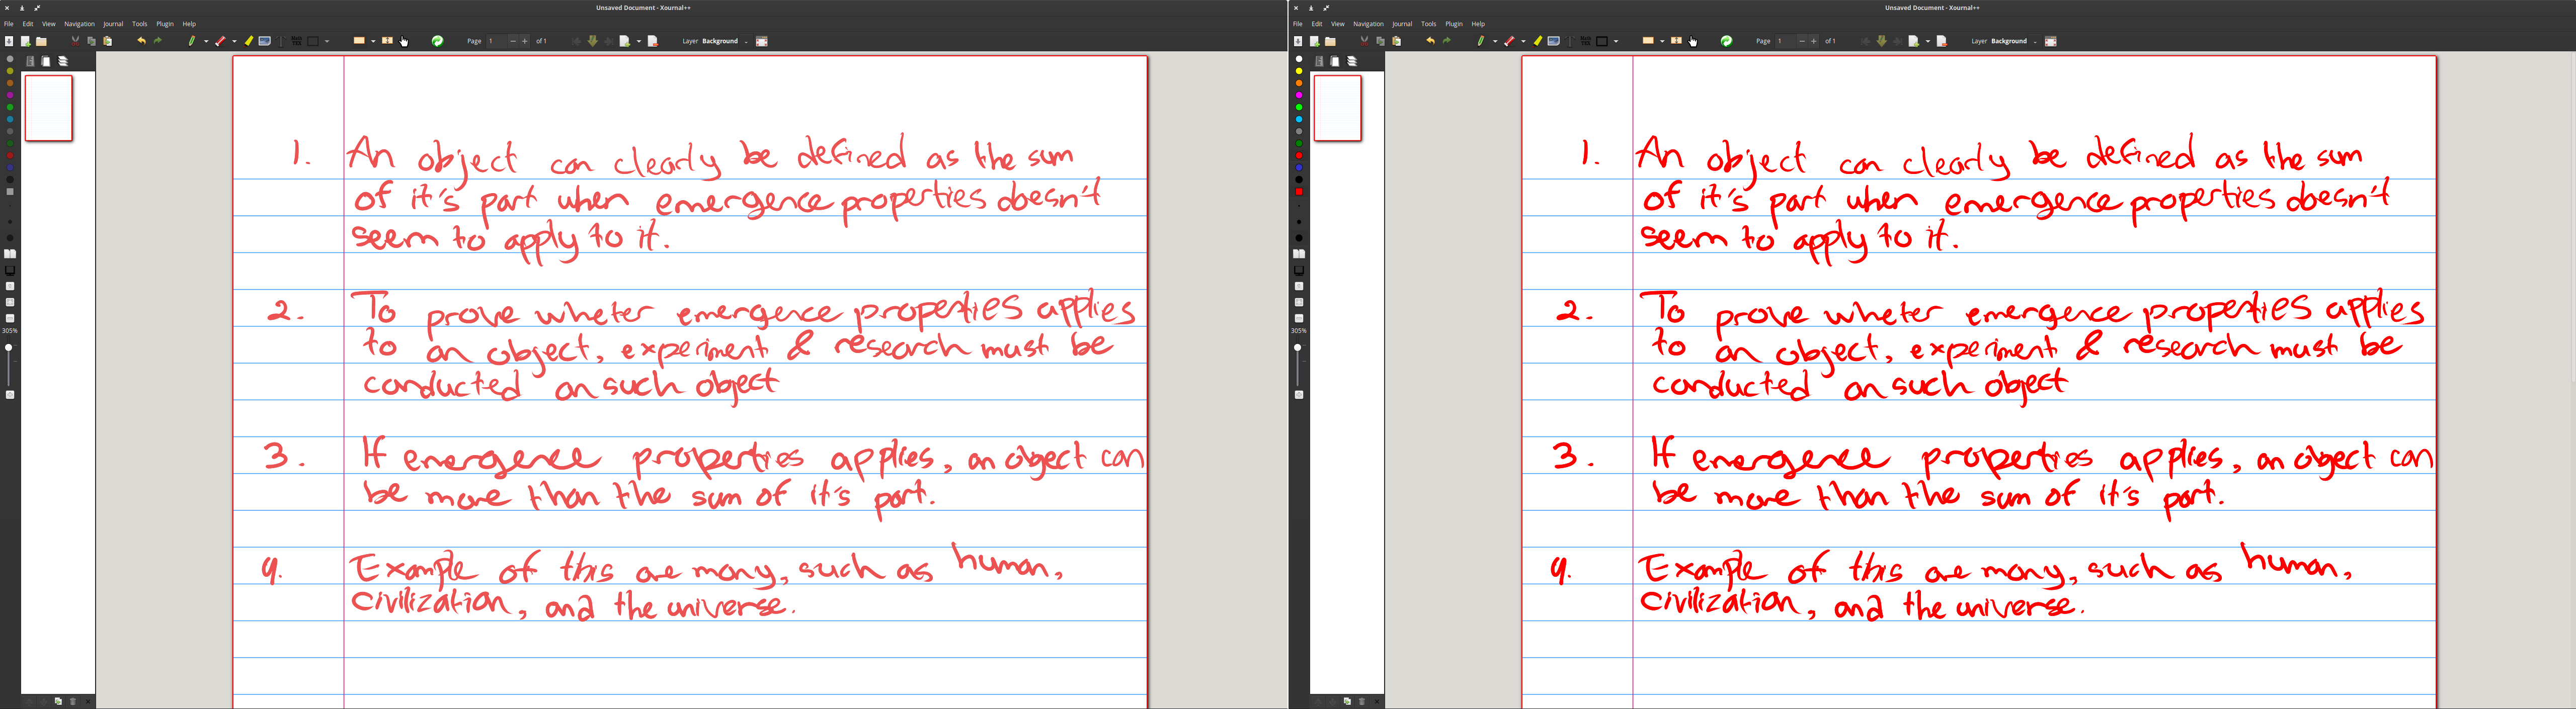Toggle the Default tool button

point(438,41)
